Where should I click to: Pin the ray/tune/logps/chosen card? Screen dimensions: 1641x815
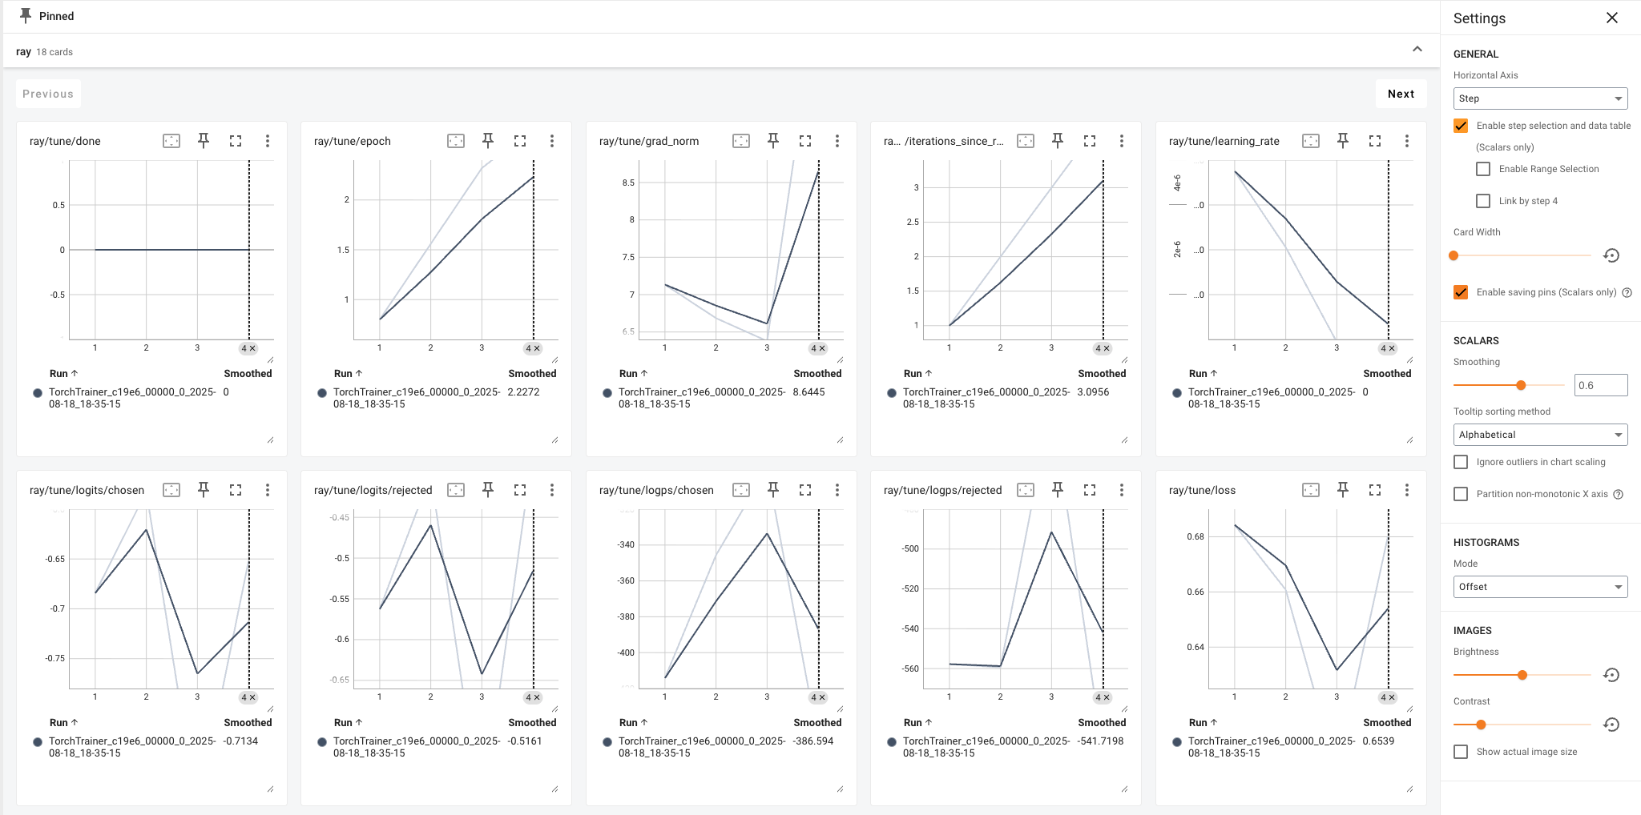point(773,490)
